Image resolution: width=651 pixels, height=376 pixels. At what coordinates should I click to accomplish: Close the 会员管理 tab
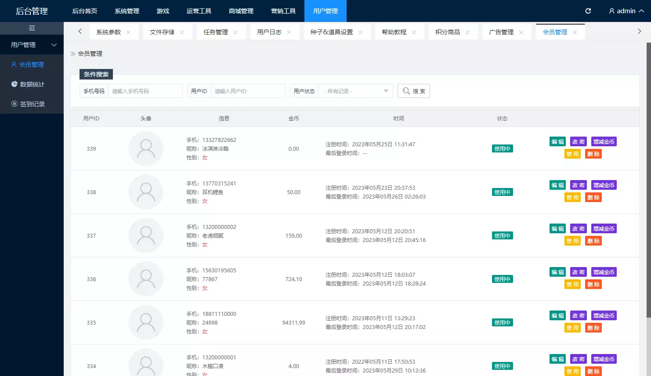point(575,33)
